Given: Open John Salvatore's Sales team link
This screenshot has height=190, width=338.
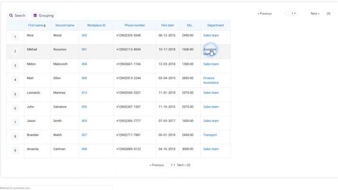Looking at the screenshot, I should pos(211,107).
